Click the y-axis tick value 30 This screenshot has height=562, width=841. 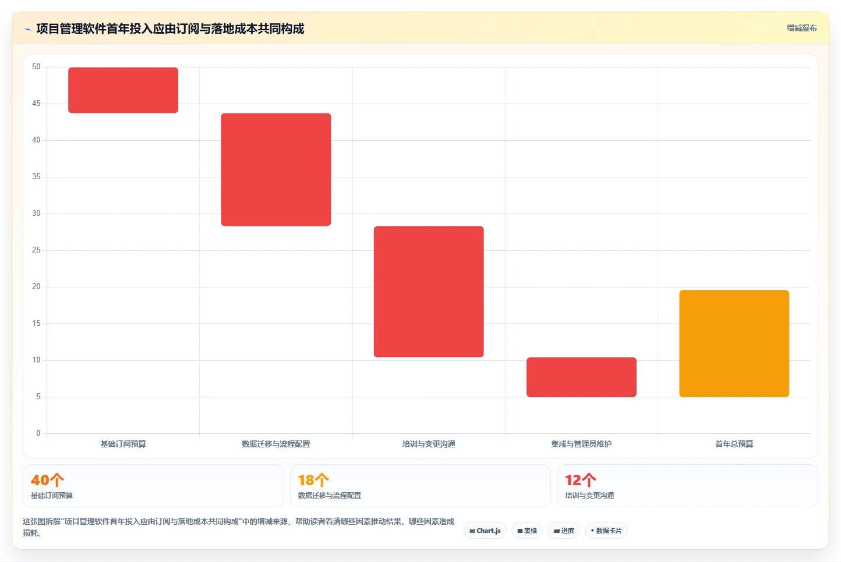click(36, 214)
